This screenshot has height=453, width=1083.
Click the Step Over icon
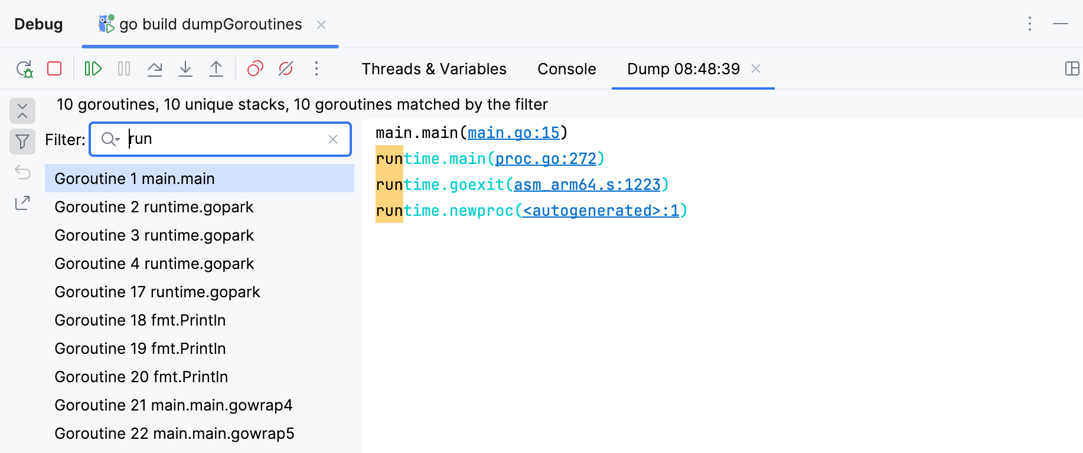[155, 69]
